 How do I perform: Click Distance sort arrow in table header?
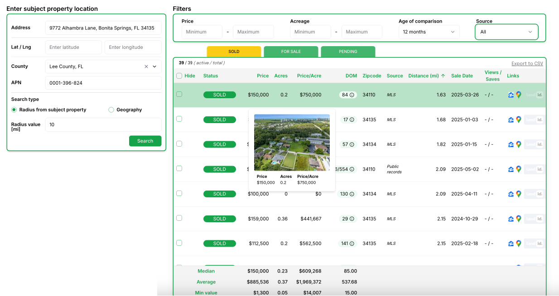click(443, 76)
